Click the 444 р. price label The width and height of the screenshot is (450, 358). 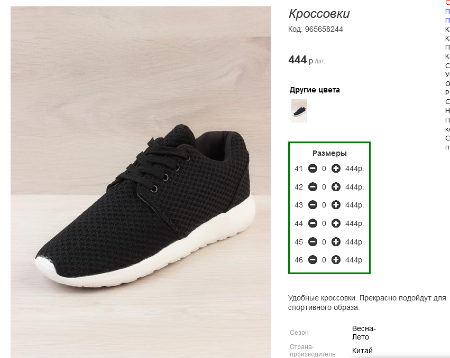tap(306, 60)
